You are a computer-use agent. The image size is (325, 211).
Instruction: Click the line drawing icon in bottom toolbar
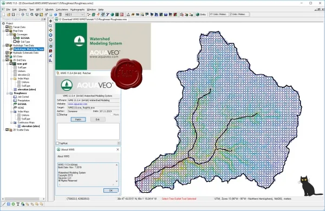(4, 204)
